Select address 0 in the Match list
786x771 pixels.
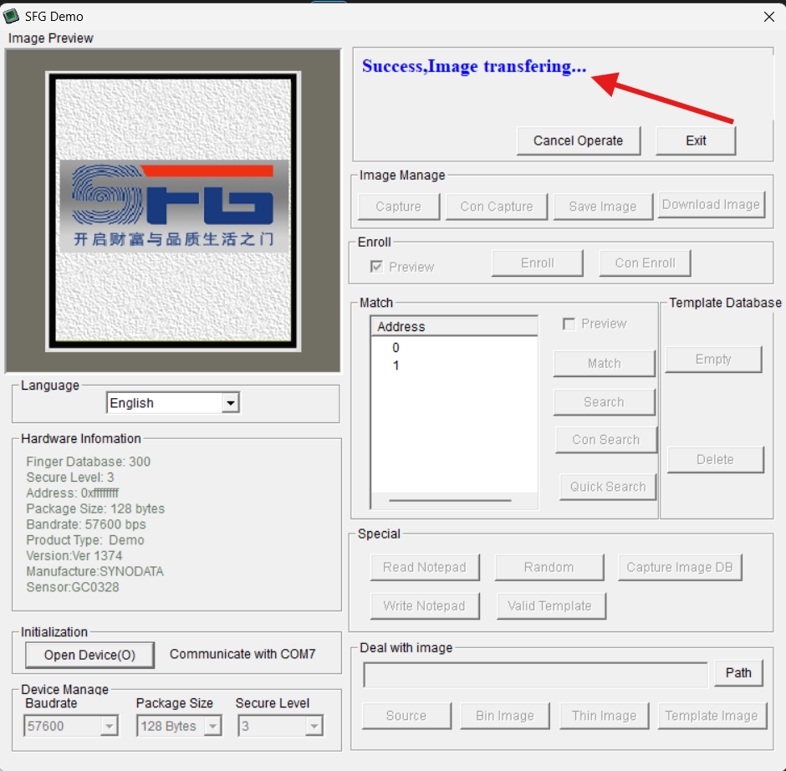coord(396,348)
